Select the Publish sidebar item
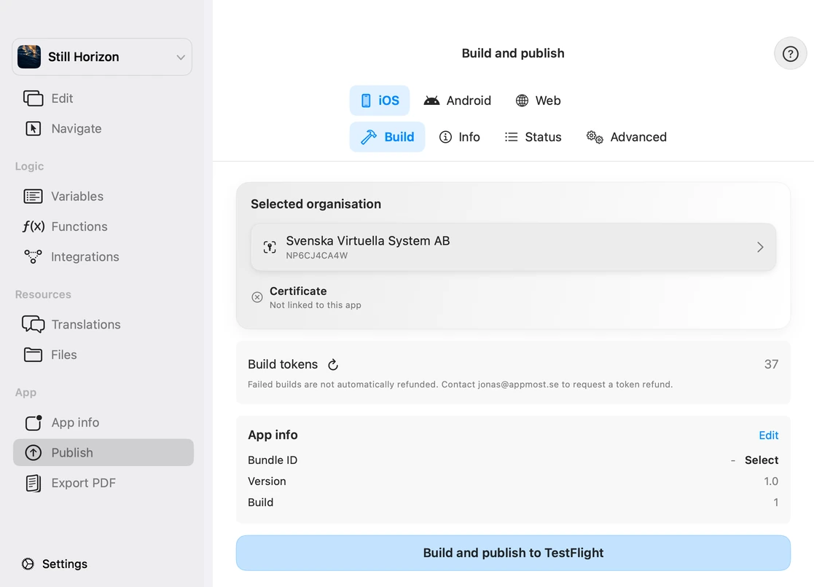This screenshot has height=587, width=814. tap(103, 452)
